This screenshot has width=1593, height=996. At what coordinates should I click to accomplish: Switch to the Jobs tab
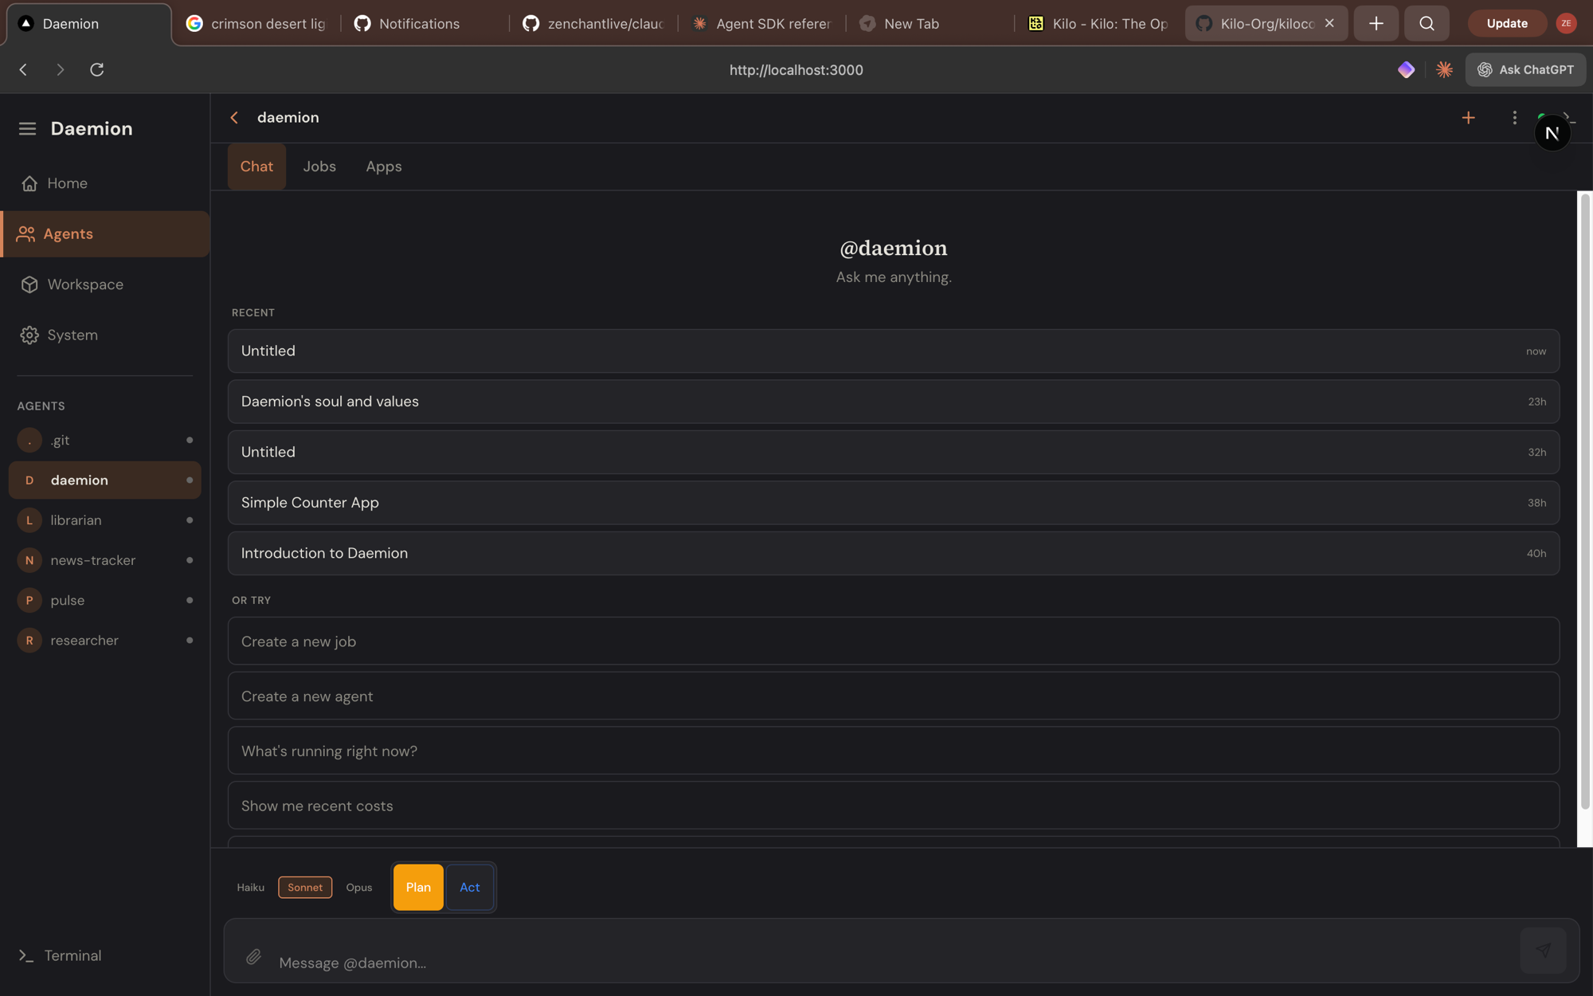tap(319, 166)
